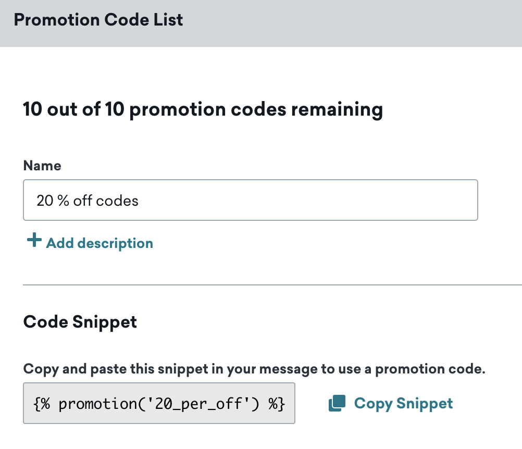Click the plus icon beside Add description
Image resolution: width=522 pixels, height=449 pixels.
[x=34, y=241]
